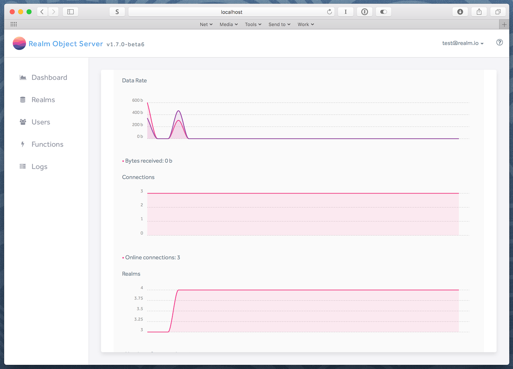Click the localhost address bar

(231, 12)
